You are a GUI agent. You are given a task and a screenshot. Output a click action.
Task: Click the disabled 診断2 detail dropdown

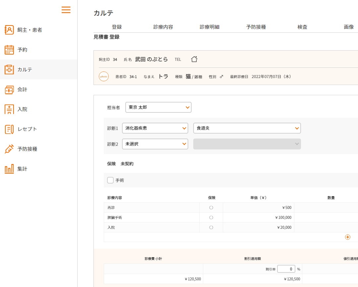click(247, 144)
